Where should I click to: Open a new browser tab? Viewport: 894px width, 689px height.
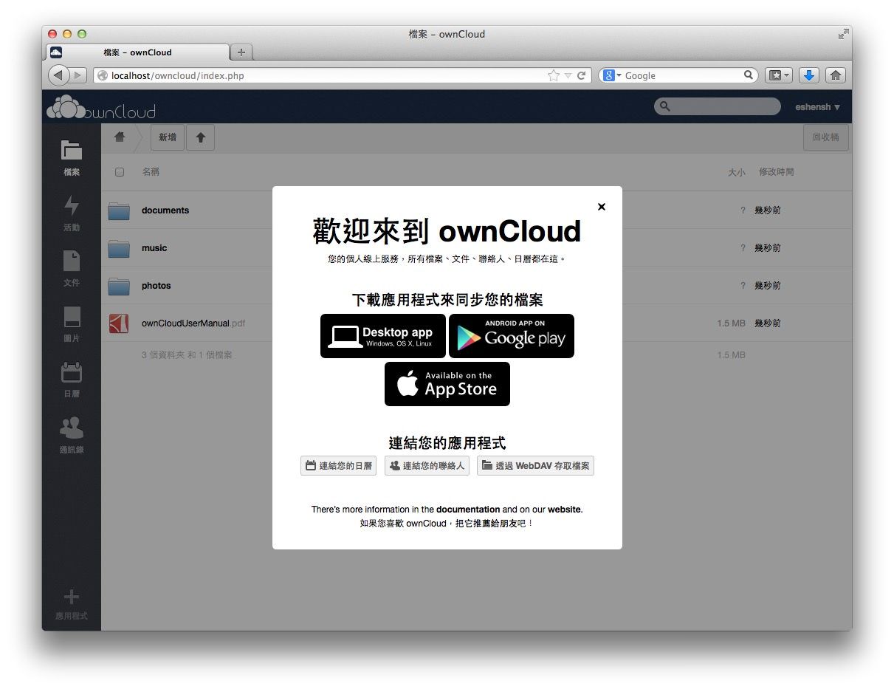[241, 52]
